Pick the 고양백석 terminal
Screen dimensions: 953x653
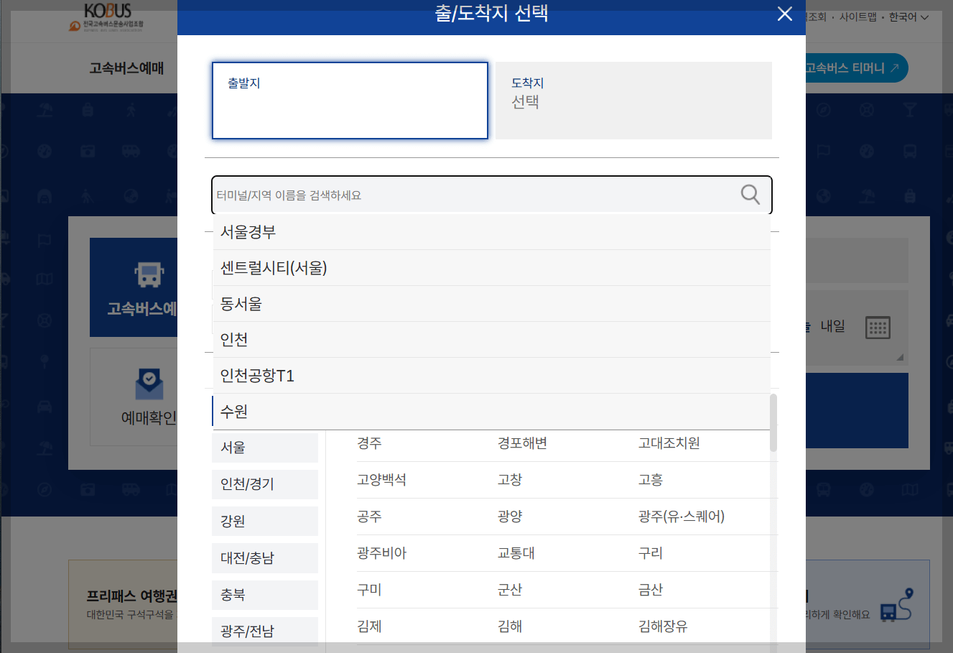coord(381,480)
